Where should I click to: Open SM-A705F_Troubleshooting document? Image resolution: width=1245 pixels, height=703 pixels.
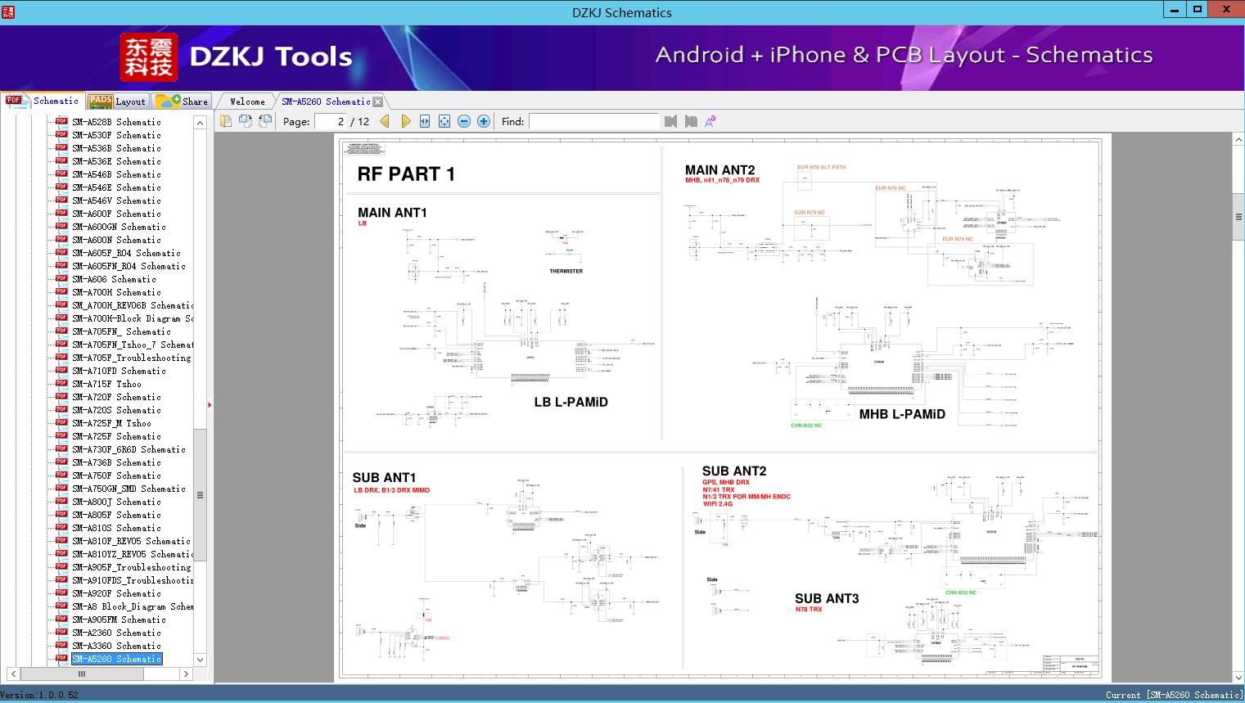tap(131, 358)
